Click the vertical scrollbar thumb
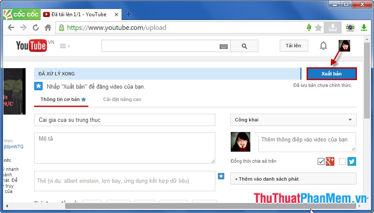Image resolution: width=374 pixels, height=213 pixels. (367, 80)
